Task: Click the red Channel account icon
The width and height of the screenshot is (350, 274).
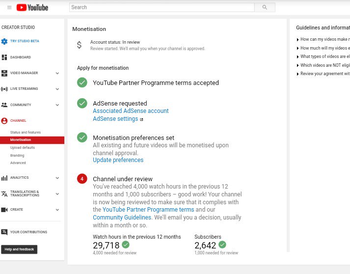Action: tap(4, 121)
